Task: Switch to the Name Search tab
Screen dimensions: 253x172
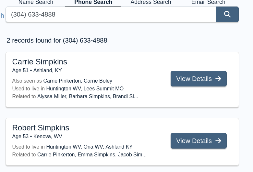Action: [36, 3]
